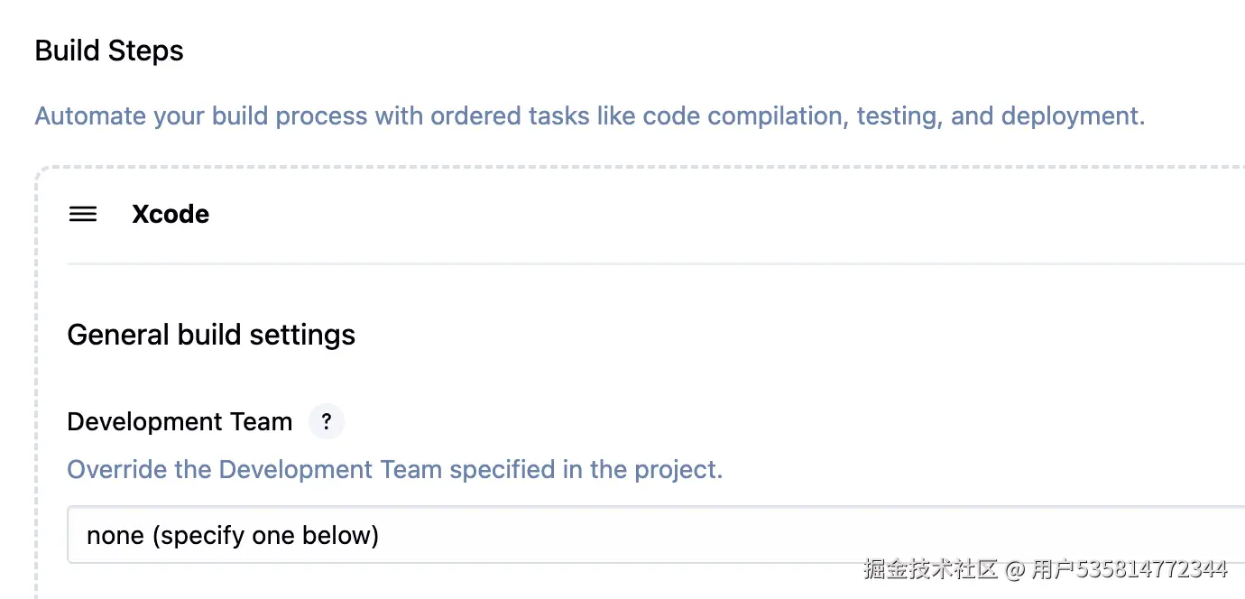Select the 'none (specify one below)' option text

pyautogui.click(x=233, y=536)
